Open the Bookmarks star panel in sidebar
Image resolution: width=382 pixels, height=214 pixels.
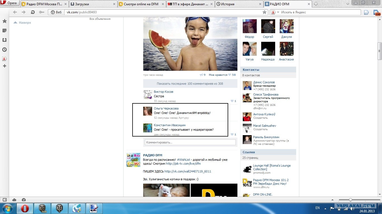pos(4,21)
